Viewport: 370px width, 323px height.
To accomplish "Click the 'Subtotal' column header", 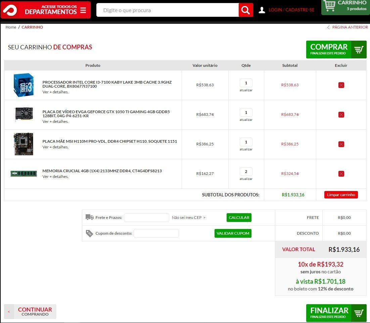I will point(290,65).
